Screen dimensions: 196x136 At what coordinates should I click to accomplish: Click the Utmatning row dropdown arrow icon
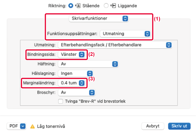click(x=169, y=45)
